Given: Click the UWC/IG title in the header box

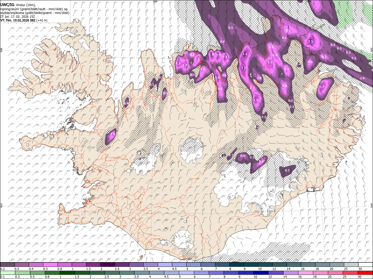Looking at the screenshot, I should 7,5.
